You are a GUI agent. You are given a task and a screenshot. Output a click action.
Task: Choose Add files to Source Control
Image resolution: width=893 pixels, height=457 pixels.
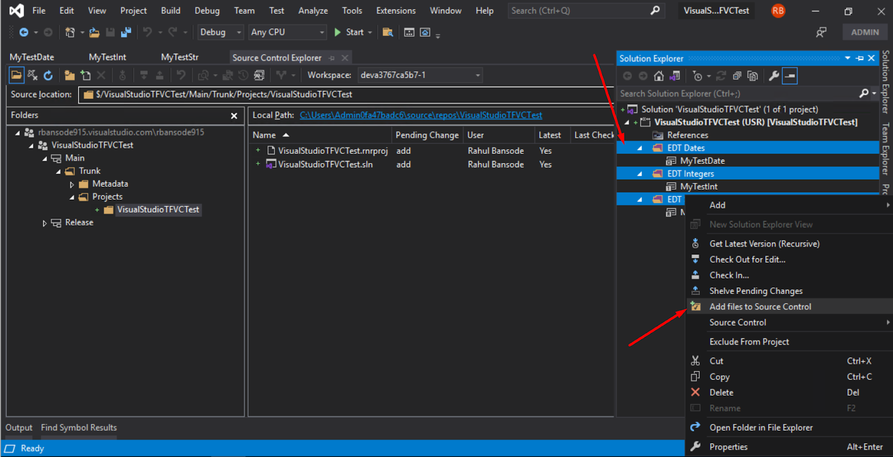[x=789, y=306]
